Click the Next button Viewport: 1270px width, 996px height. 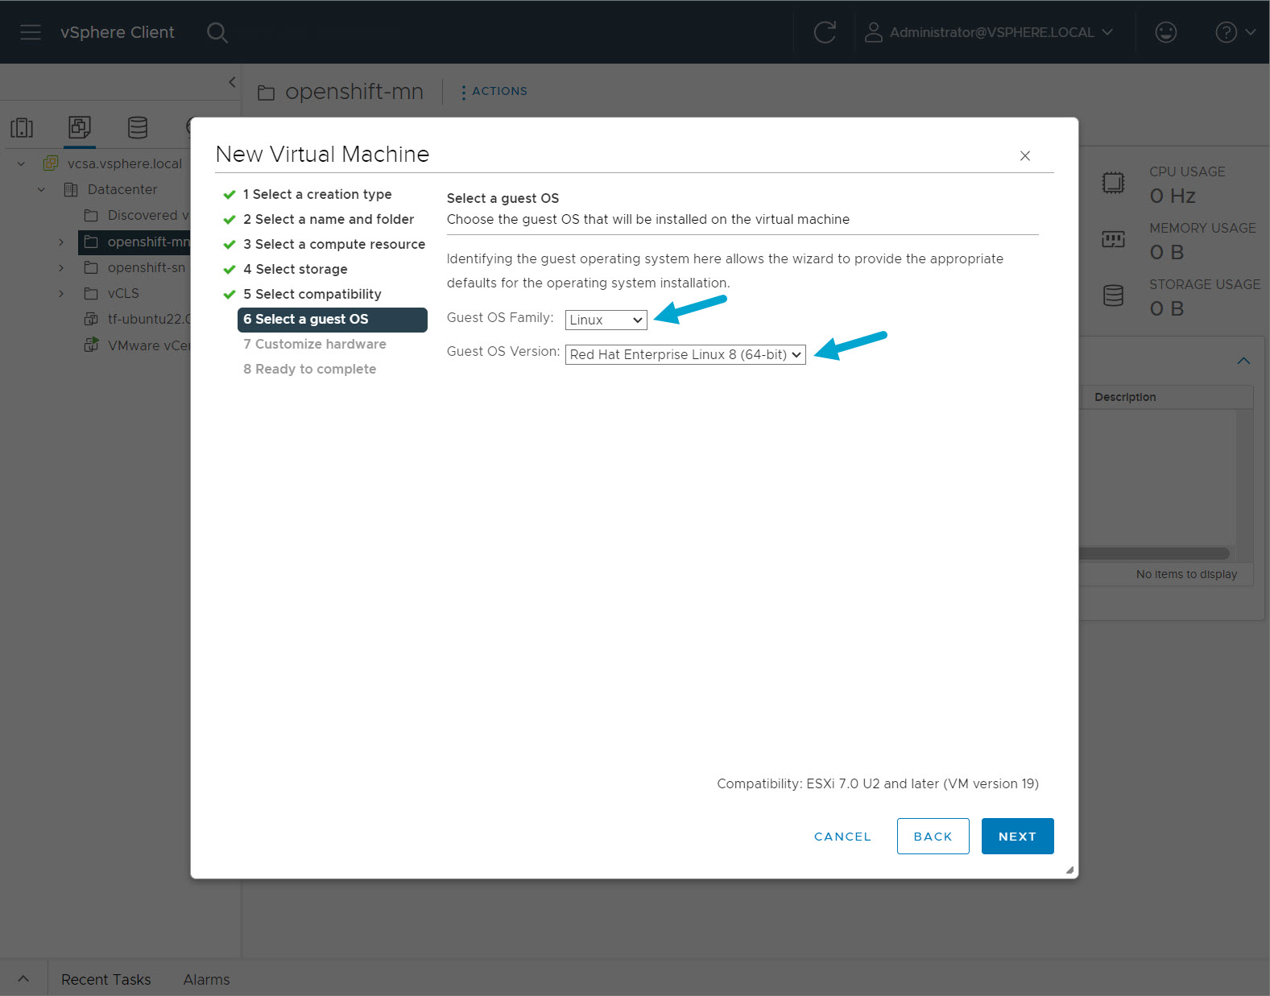pos(1017,837)
